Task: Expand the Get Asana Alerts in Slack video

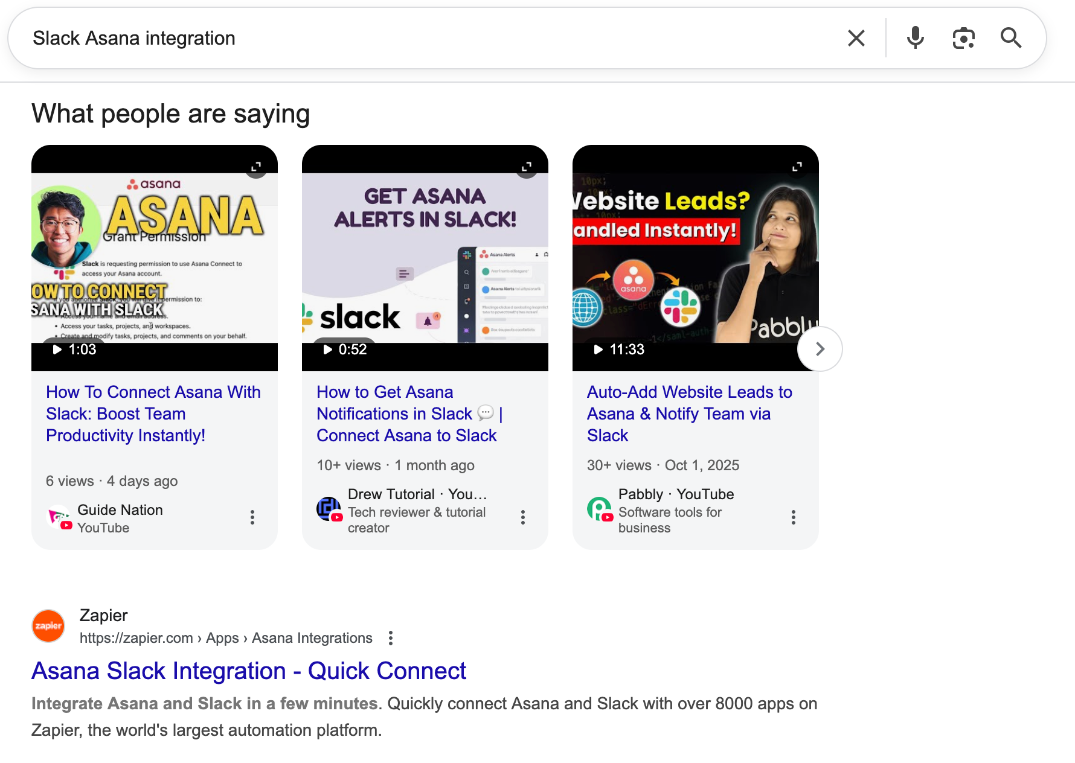Action: 527,167
